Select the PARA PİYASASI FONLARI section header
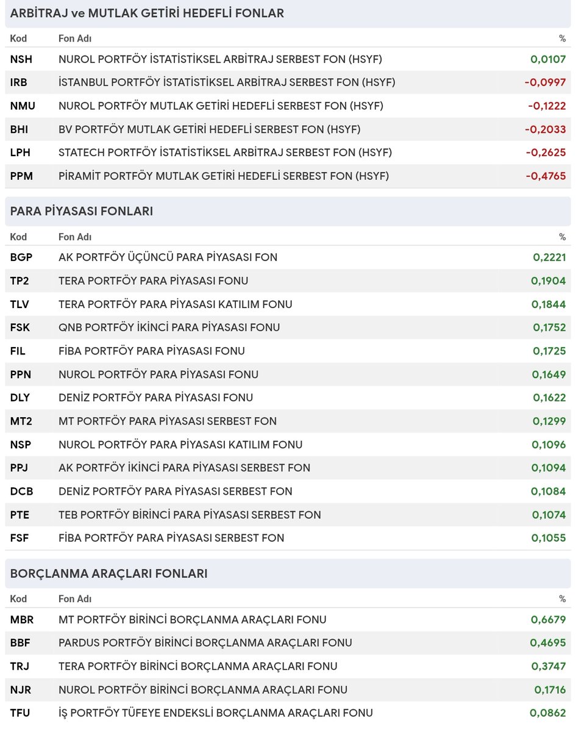This screenshot has height=732, width=576. coord(82,211)
